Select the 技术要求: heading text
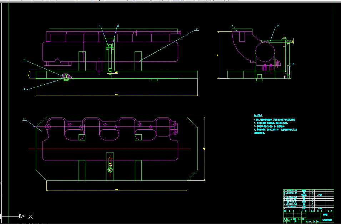 (x=258, y=116)
